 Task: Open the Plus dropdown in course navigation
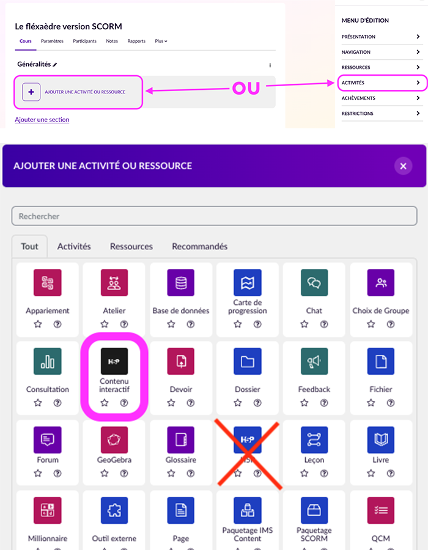[x=161, y=41]
